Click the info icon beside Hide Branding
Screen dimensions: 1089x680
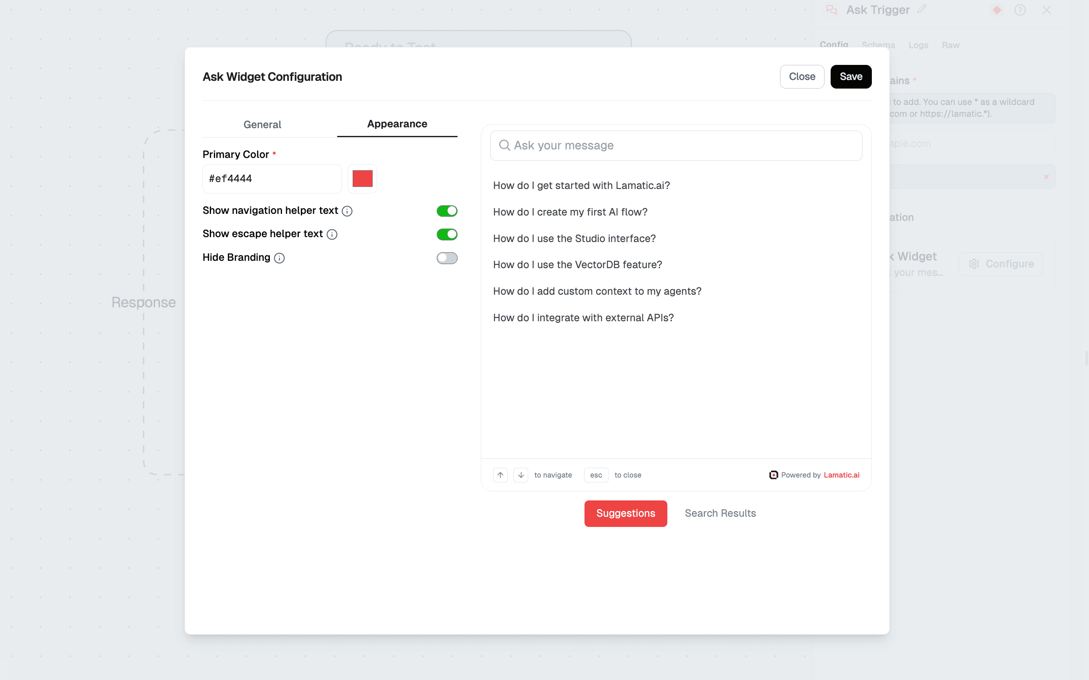(x=279, y=258)
